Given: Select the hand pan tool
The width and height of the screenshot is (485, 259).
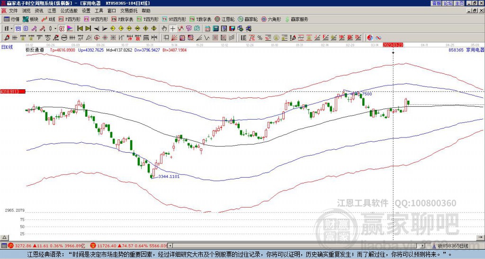Looking at the screenshot, I should (x=164, y=29).
